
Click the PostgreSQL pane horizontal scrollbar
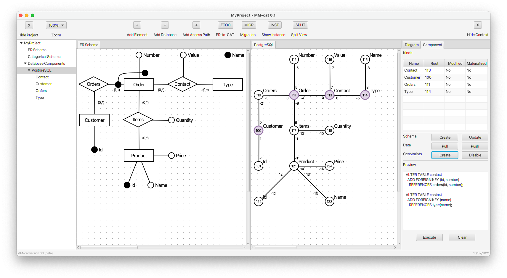pos(275,248)
